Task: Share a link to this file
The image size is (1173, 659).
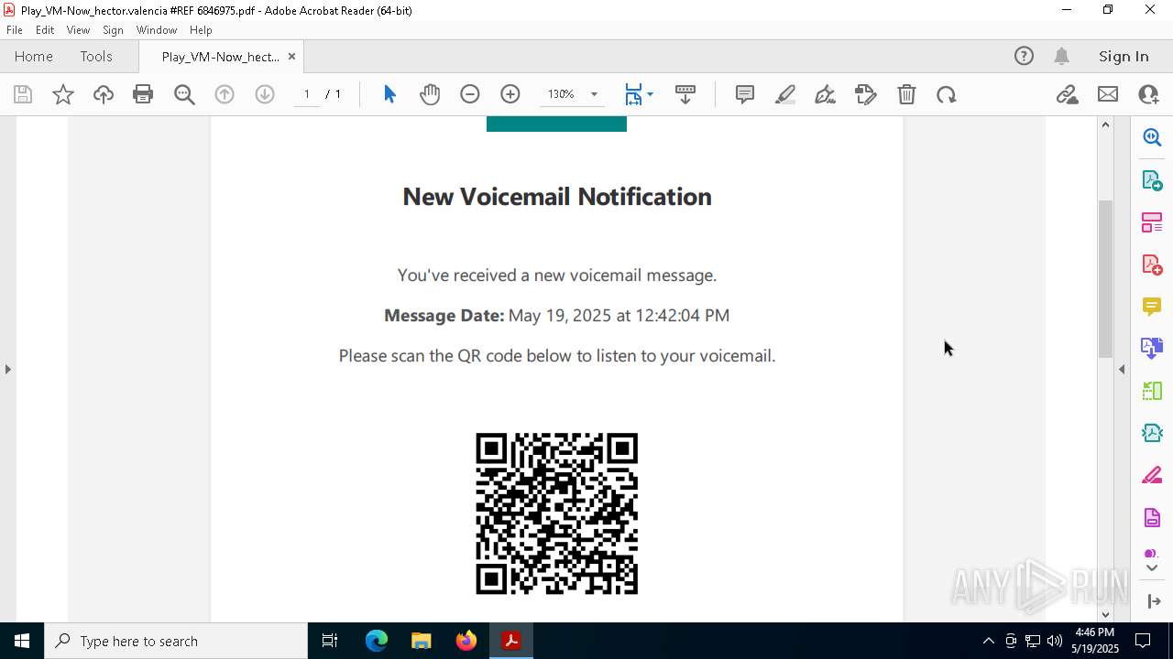Action: click(1067, 94)
